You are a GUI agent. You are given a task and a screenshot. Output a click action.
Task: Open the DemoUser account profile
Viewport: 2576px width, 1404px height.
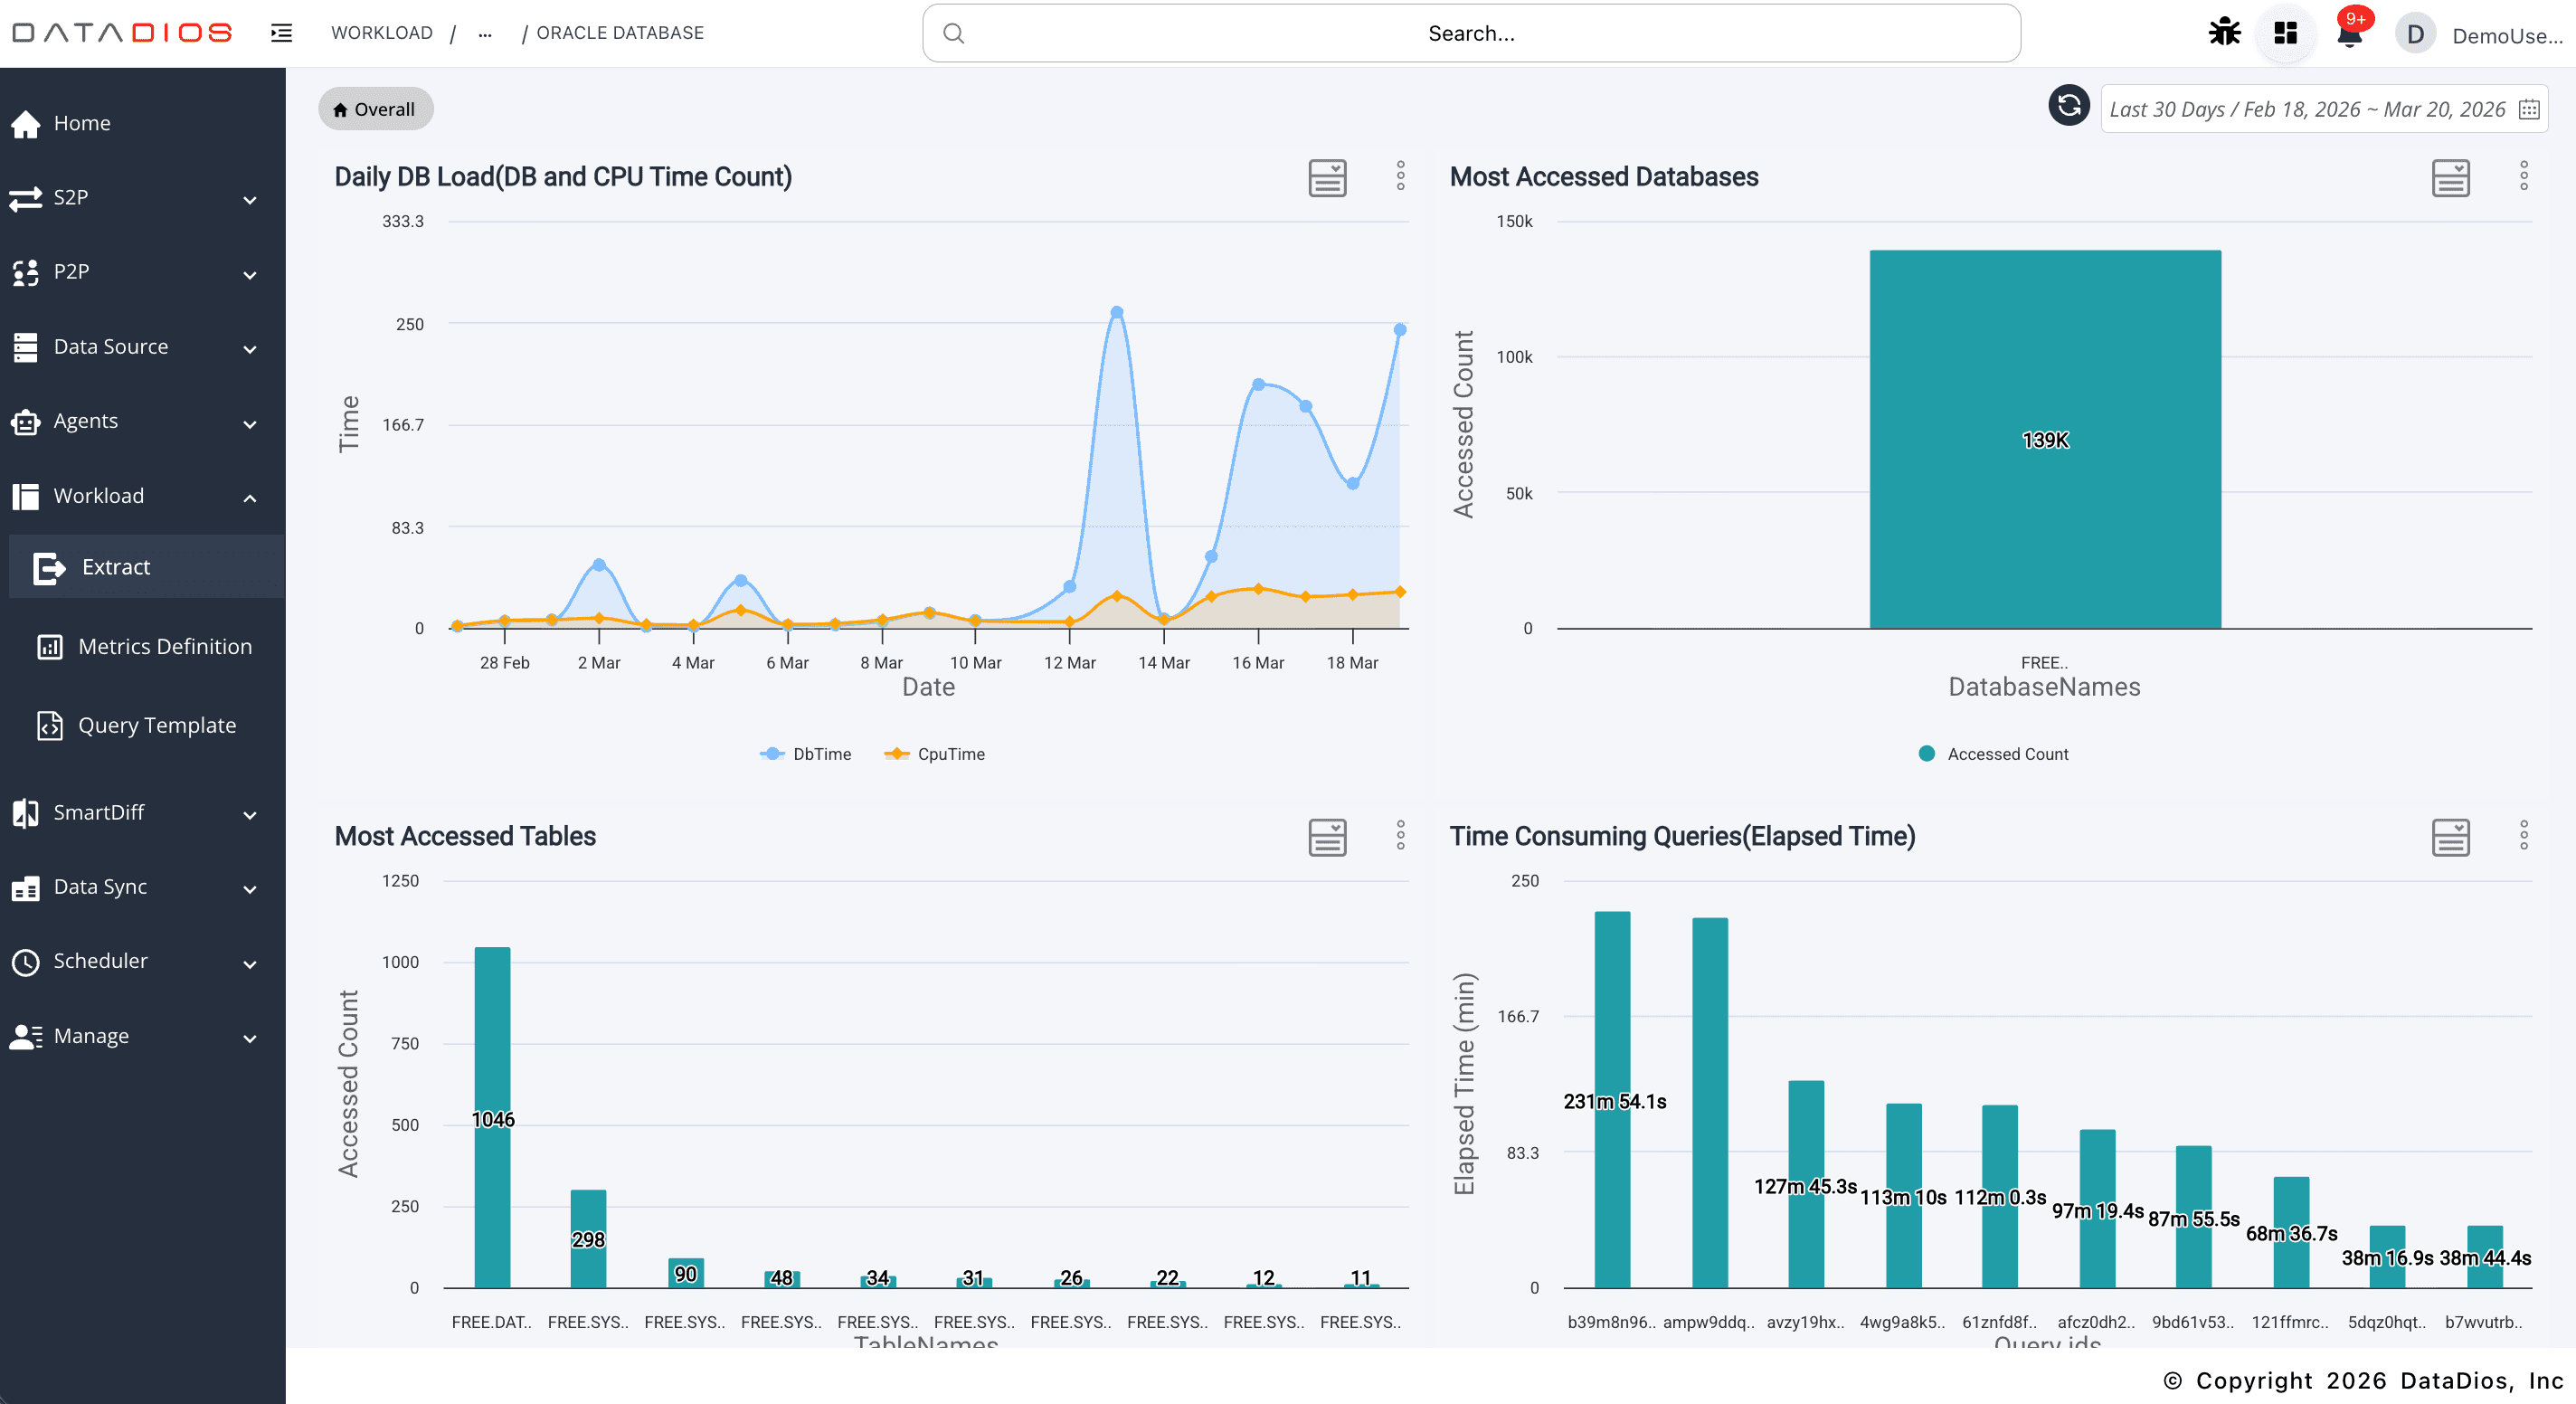click(x=2414, y=33)
